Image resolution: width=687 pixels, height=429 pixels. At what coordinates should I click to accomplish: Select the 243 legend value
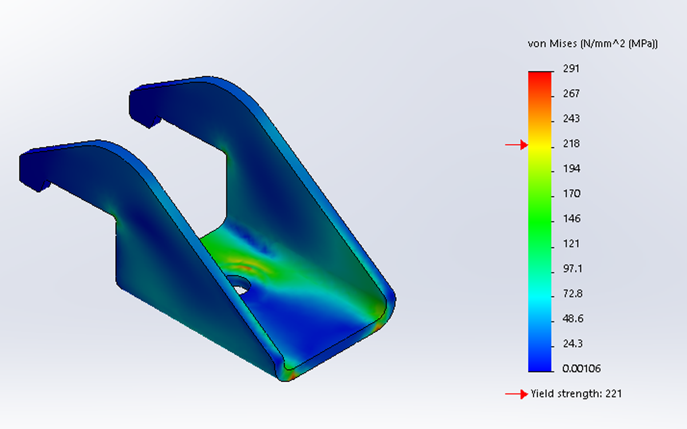tap(571, 118)
